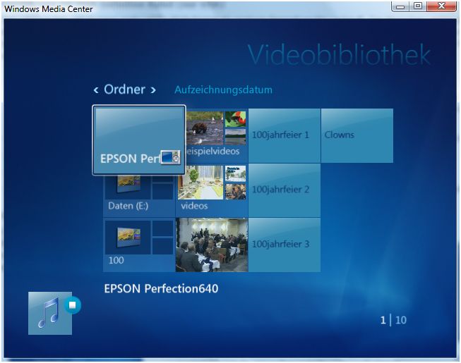Play the banquet hall video thumbnail
This screenshot has height=363, width=461.
(212, 245)
